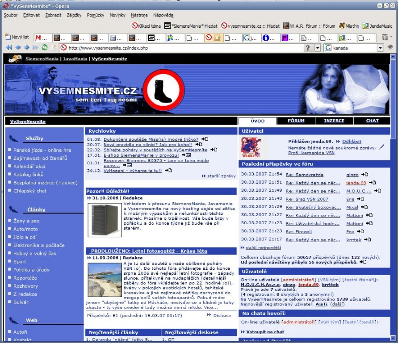Screen dimensions: 398x343
Task: Open the Profil kamaráda VSN link
Action: [311, 153]
